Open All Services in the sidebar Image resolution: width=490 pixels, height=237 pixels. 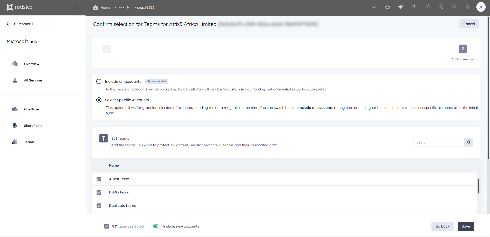tap(33, 80)
